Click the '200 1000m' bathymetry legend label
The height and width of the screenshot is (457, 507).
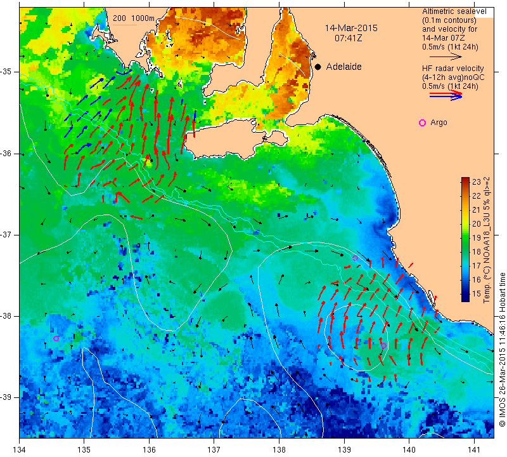134,18
